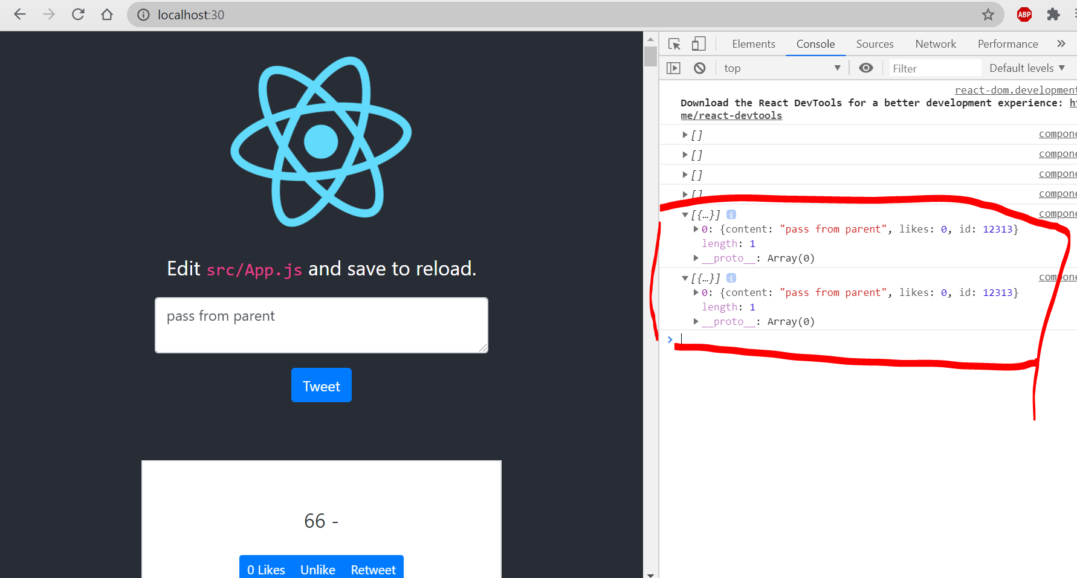Bookmark this page with the star
Screen dimensions: 1077x578
(988, 14)
